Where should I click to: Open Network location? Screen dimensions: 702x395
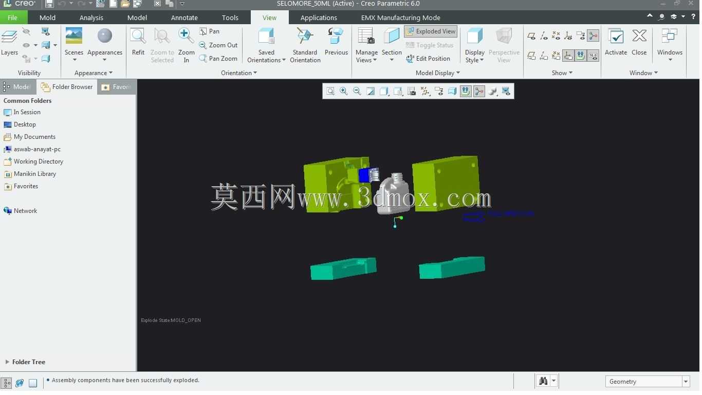click(20, 211)
